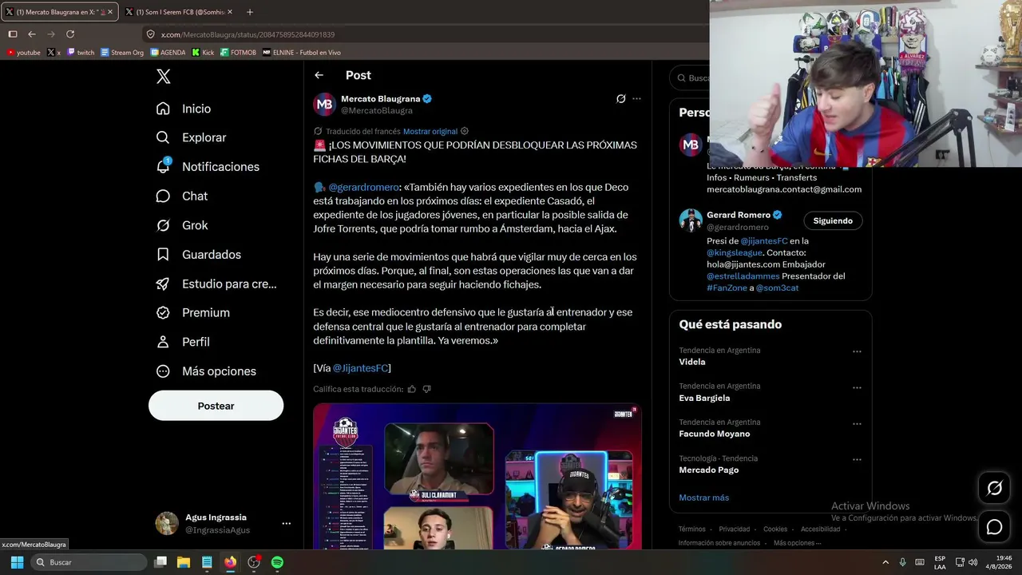The image size is (1022, 575).
Task: Click Mostrar más under trends
Action: click(703, 498)
